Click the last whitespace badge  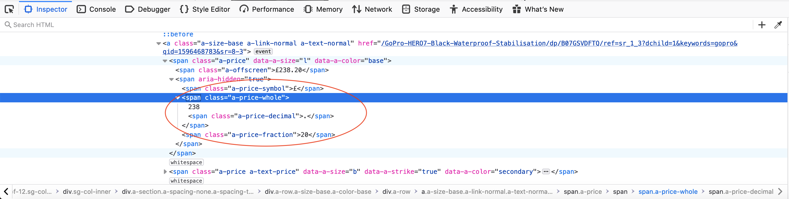click(186, 181)
